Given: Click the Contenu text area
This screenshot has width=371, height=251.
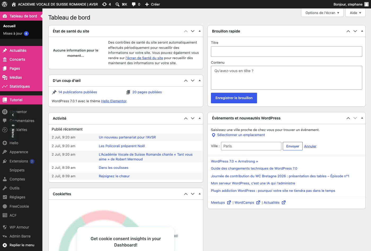Looking at the screenshot, I should tap(286, 78).
